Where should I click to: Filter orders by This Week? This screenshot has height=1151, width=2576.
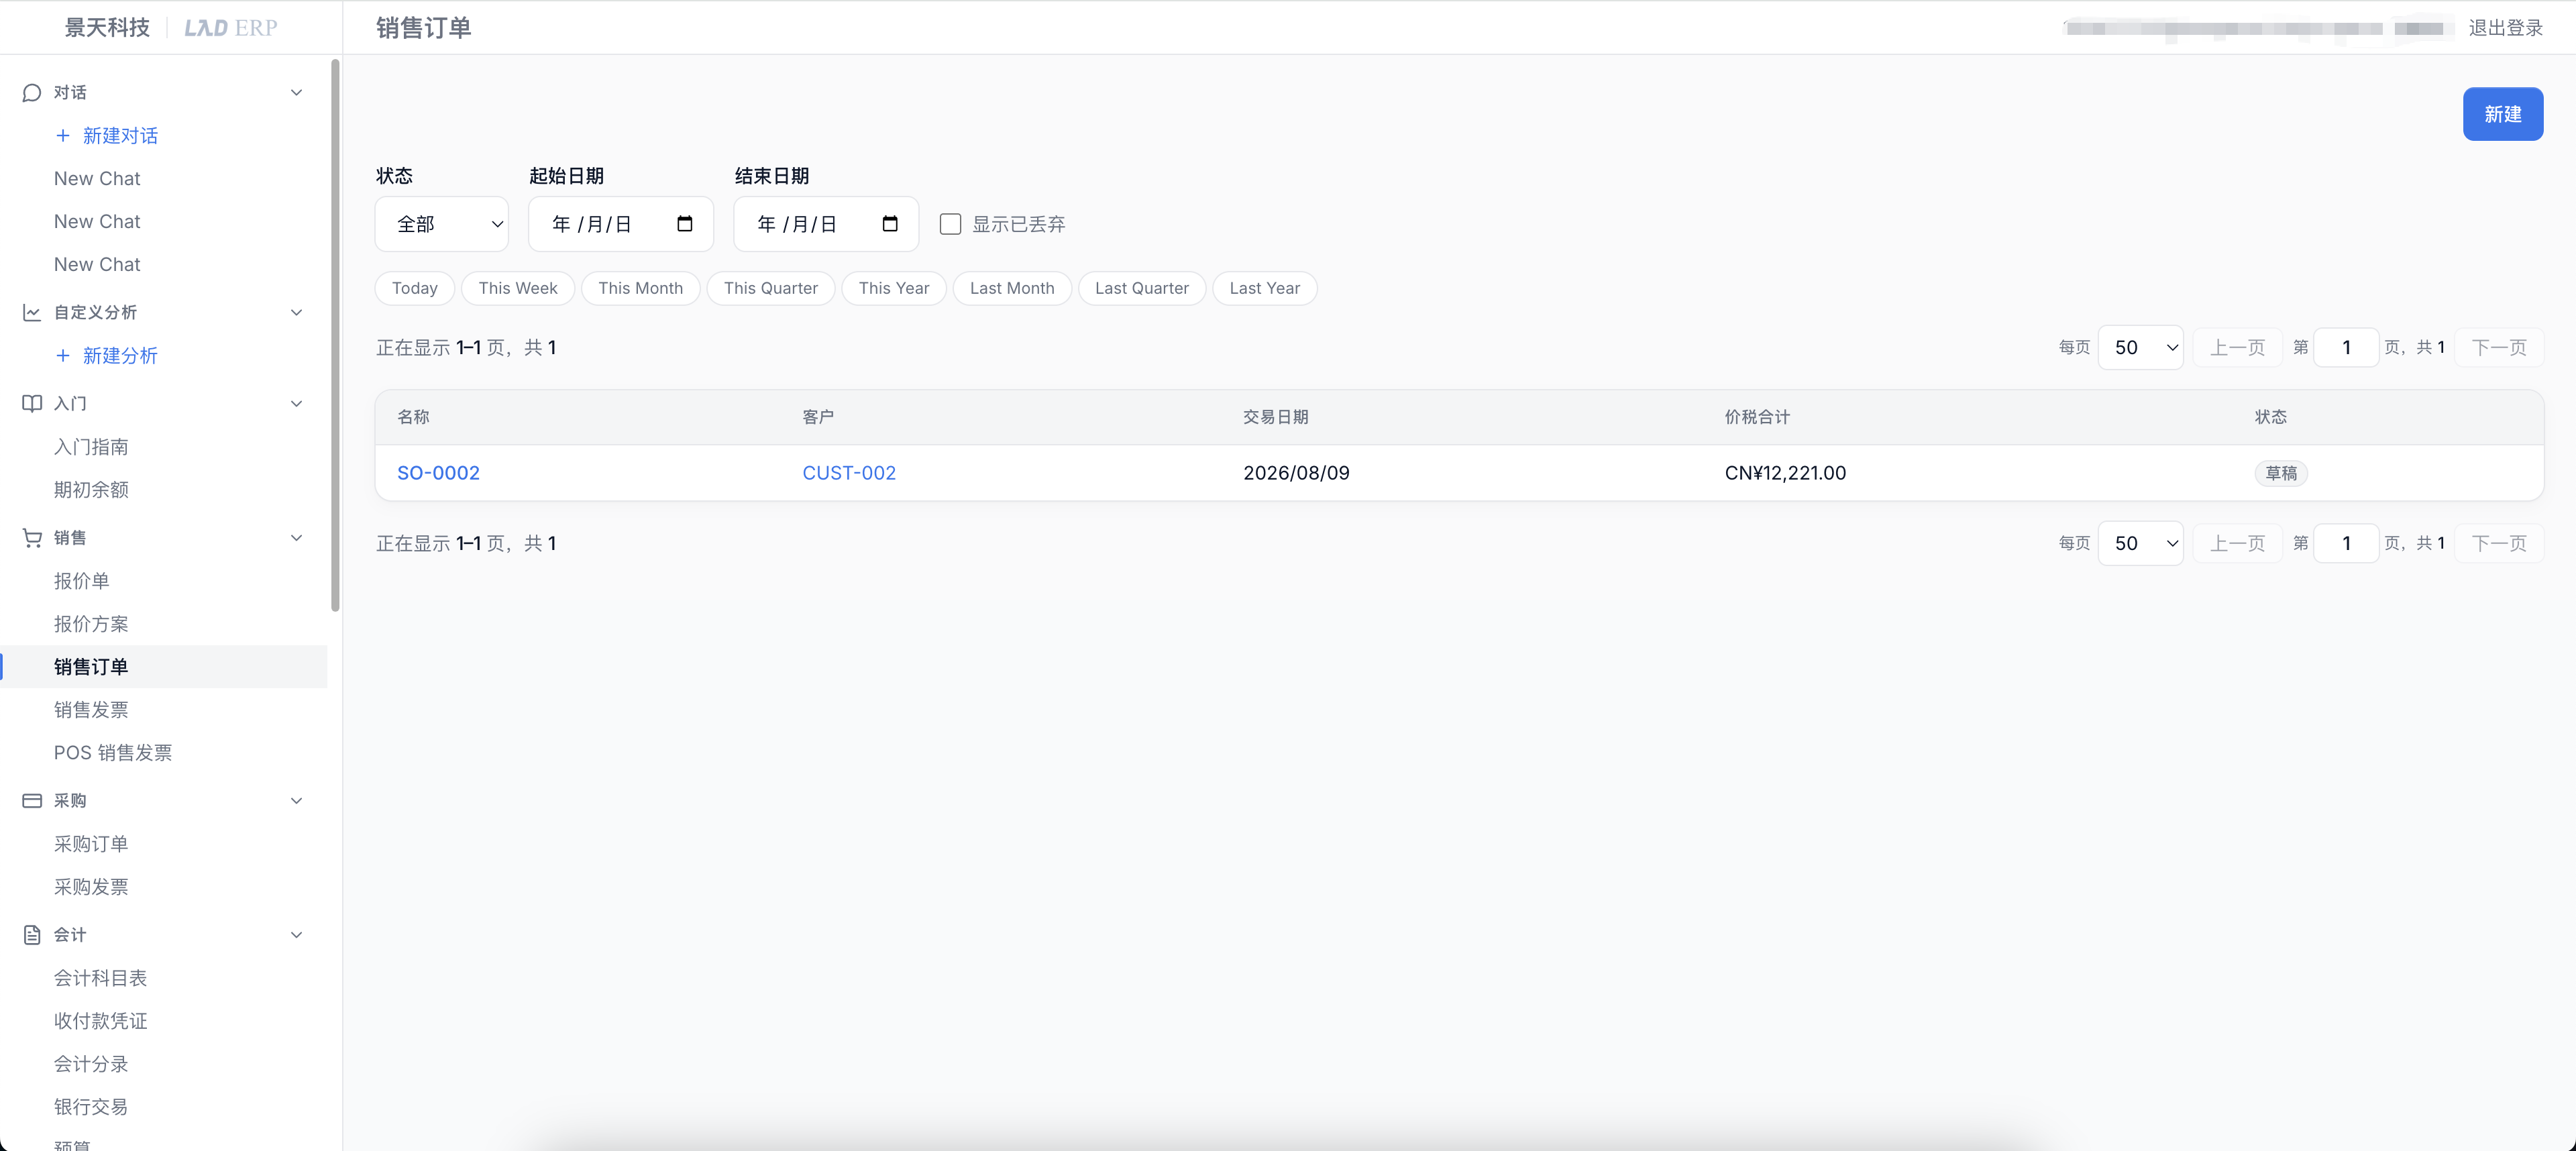tap(518, 288)
